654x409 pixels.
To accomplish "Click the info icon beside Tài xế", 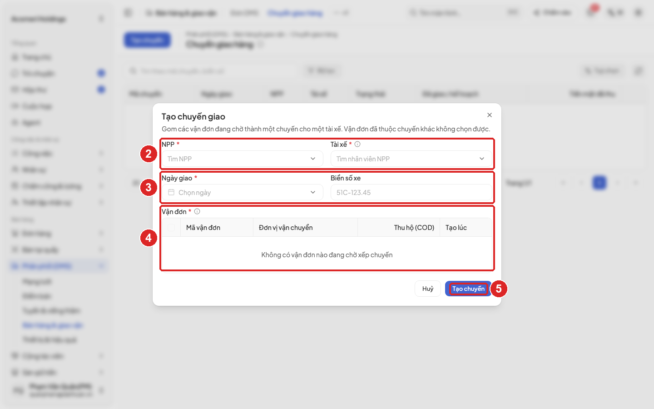I will pos(357,144).
